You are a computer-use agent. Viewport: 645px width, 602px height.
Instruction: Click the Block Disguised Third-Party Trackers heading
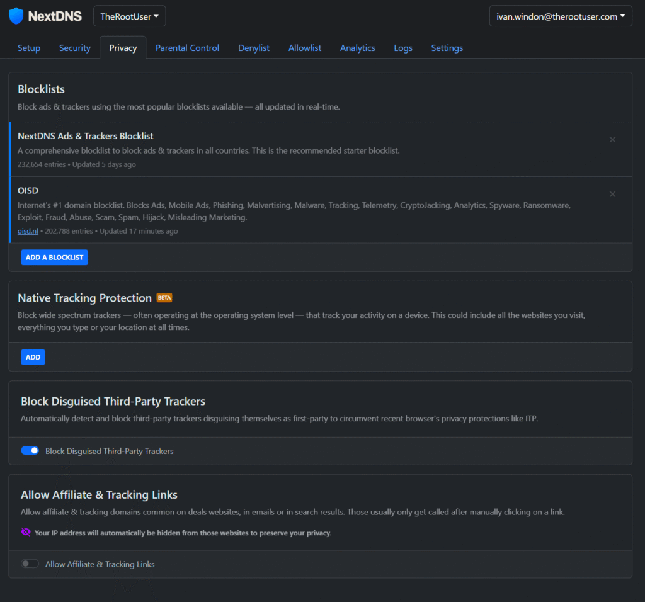(x=113, y=401)
